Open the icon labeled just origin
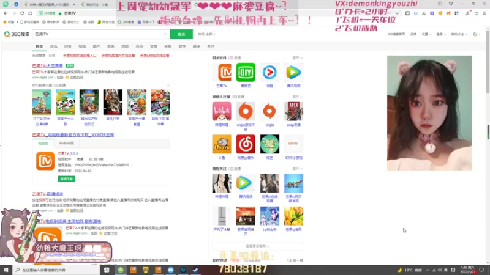Screen dimensions: 490x275 click(x=269, y=111)
